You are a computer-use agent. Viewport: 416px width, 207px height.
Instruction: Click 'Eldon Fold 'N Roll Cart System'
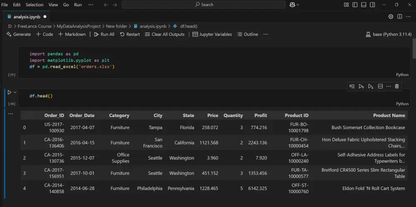pos(374,188)
